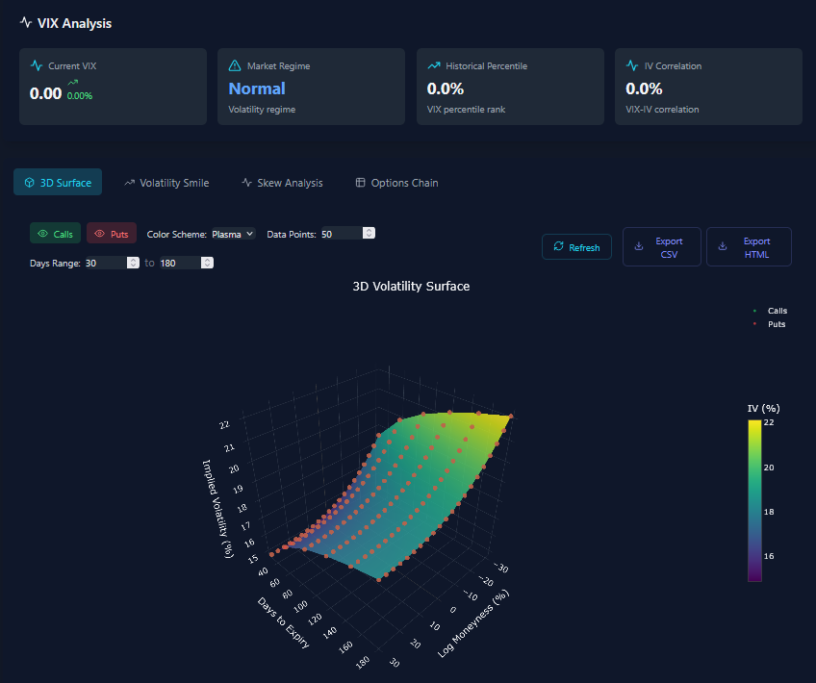Click the IV (%) colorbar title
The width and height of the screenshot is (816, 683).
coord(763,408)
